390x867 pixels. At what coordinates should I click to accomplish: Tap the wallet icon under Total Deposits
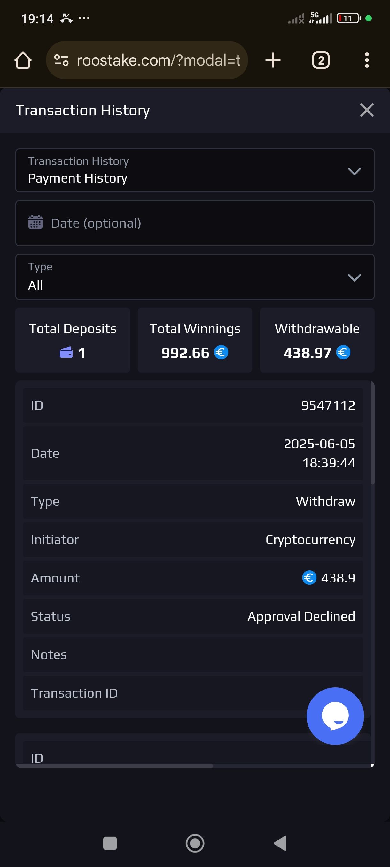click(x=66, y=352)
